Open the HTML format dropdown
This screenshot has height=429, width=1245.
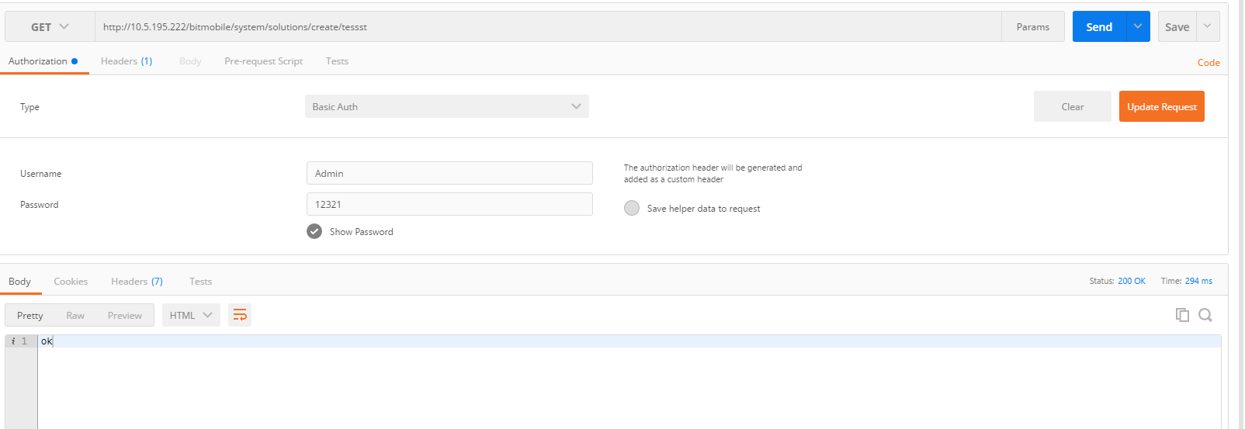click(191, 315)
